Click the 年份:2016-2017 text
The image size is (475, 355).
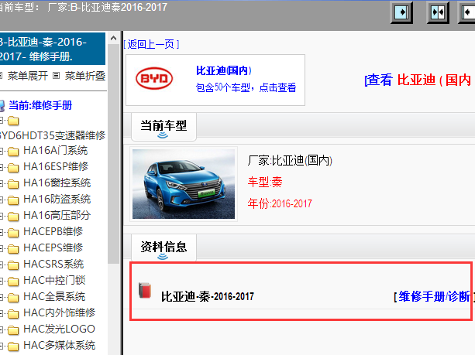[280, 203]
